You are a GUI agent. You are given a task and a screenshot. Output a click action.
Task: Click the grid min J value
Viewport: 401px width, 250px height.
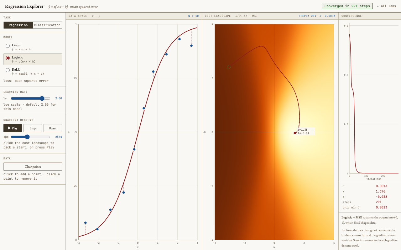[x=381, y=207]
